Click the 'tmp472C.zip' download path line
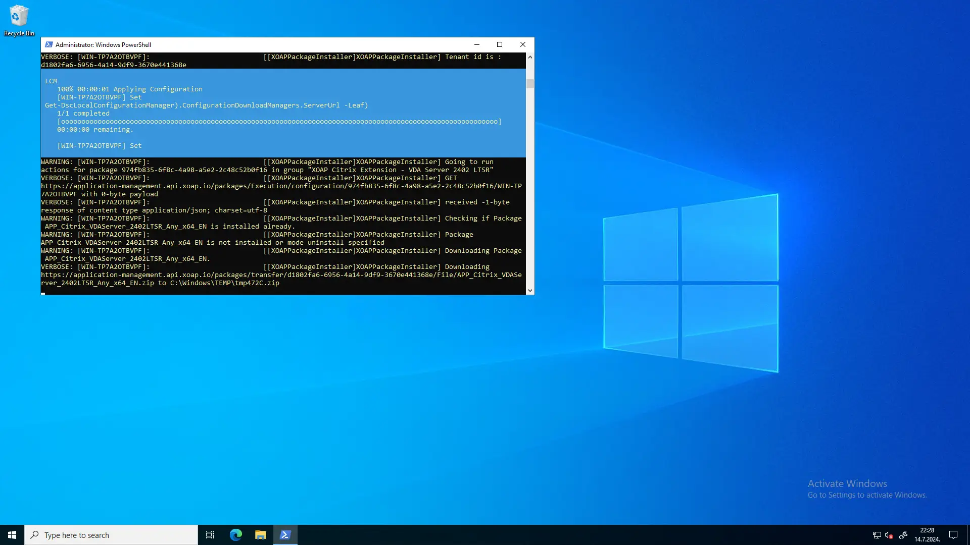The image size is (970, 545). coord(160,283)
